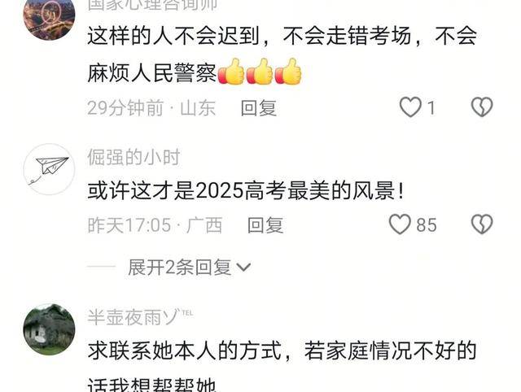The height and width of the screenshot is (392, 521).
Task: Select the comment text 这样的人不会迟到
Action: (173, 36)
